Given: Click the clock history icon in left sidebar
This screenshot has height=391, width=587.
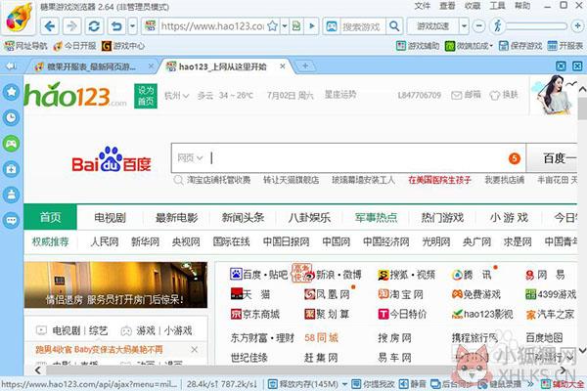Looking at the screenshot, I should 11,118.
